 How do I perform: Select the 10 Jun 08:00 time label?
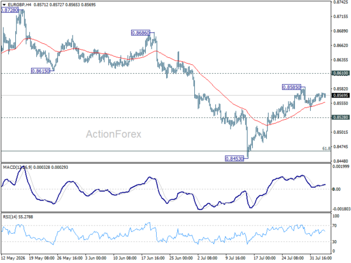[x=125, y=258]
